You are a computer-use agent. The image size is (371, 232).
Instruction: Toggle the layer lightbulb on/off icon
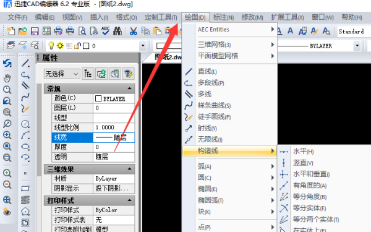point(51,45)
